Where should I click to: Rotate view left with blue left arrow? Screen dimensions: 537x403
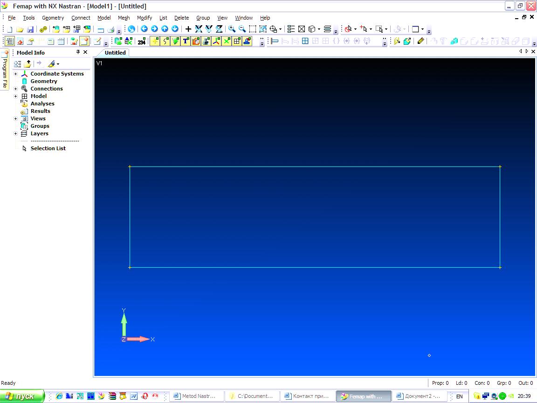[144, 29]
